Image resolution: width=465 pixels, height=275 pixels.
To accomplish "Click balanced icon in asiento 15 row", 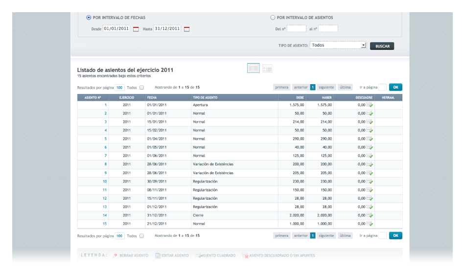I will tap(370, 224).
